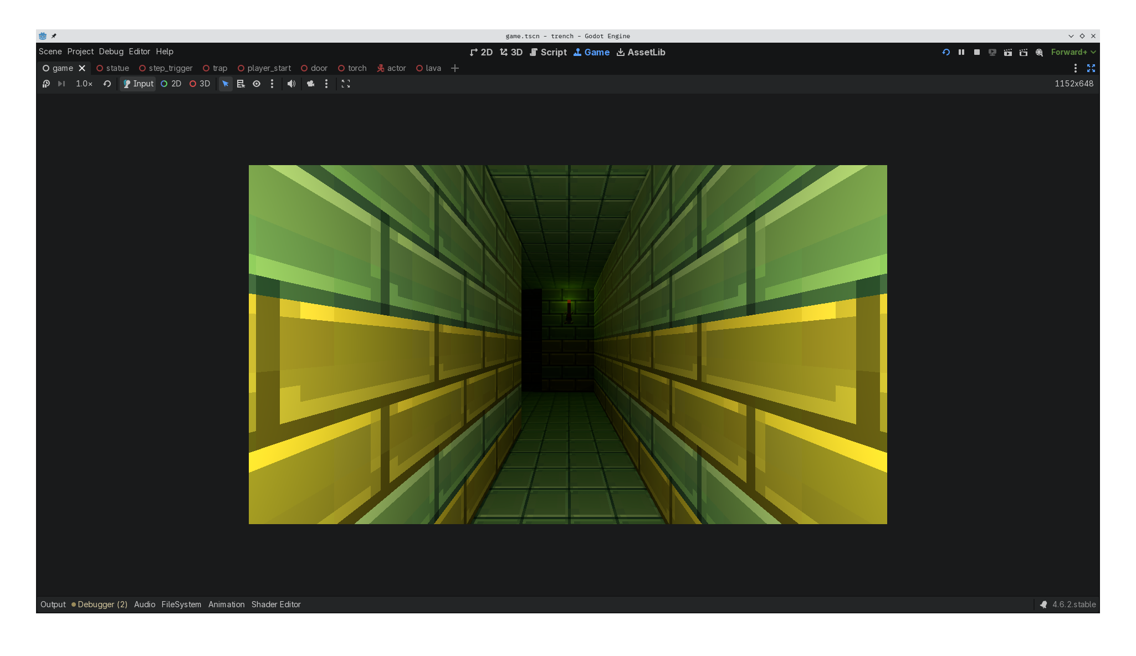Pause the running project

coord(961,52)
